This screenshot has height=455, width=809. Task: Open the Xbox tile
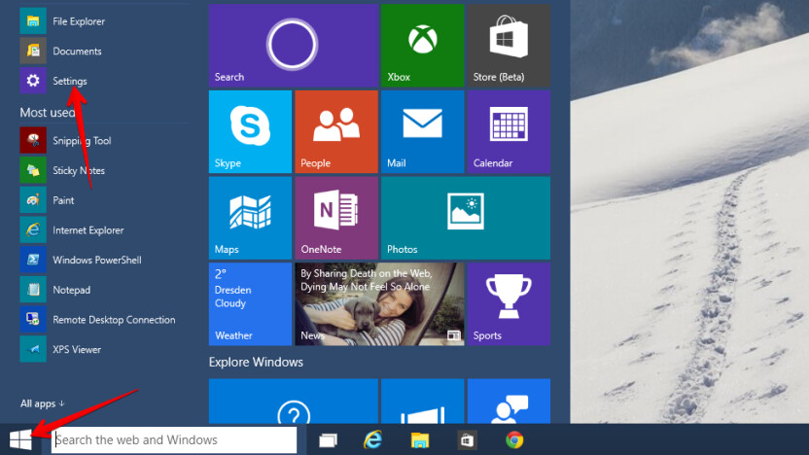pos(423,46)
